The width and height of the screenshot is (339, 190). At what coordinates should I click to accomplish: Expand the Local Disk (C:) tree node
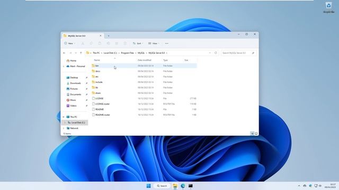coord(65,122)
